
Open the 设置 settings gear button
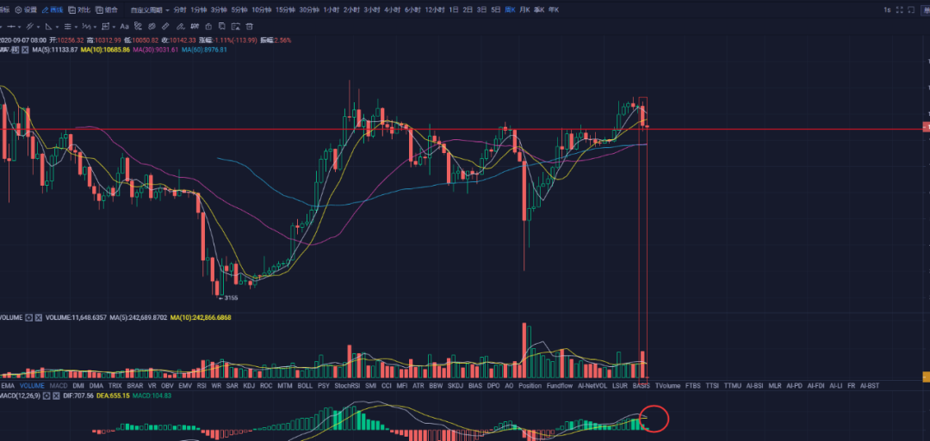[26, 9]
